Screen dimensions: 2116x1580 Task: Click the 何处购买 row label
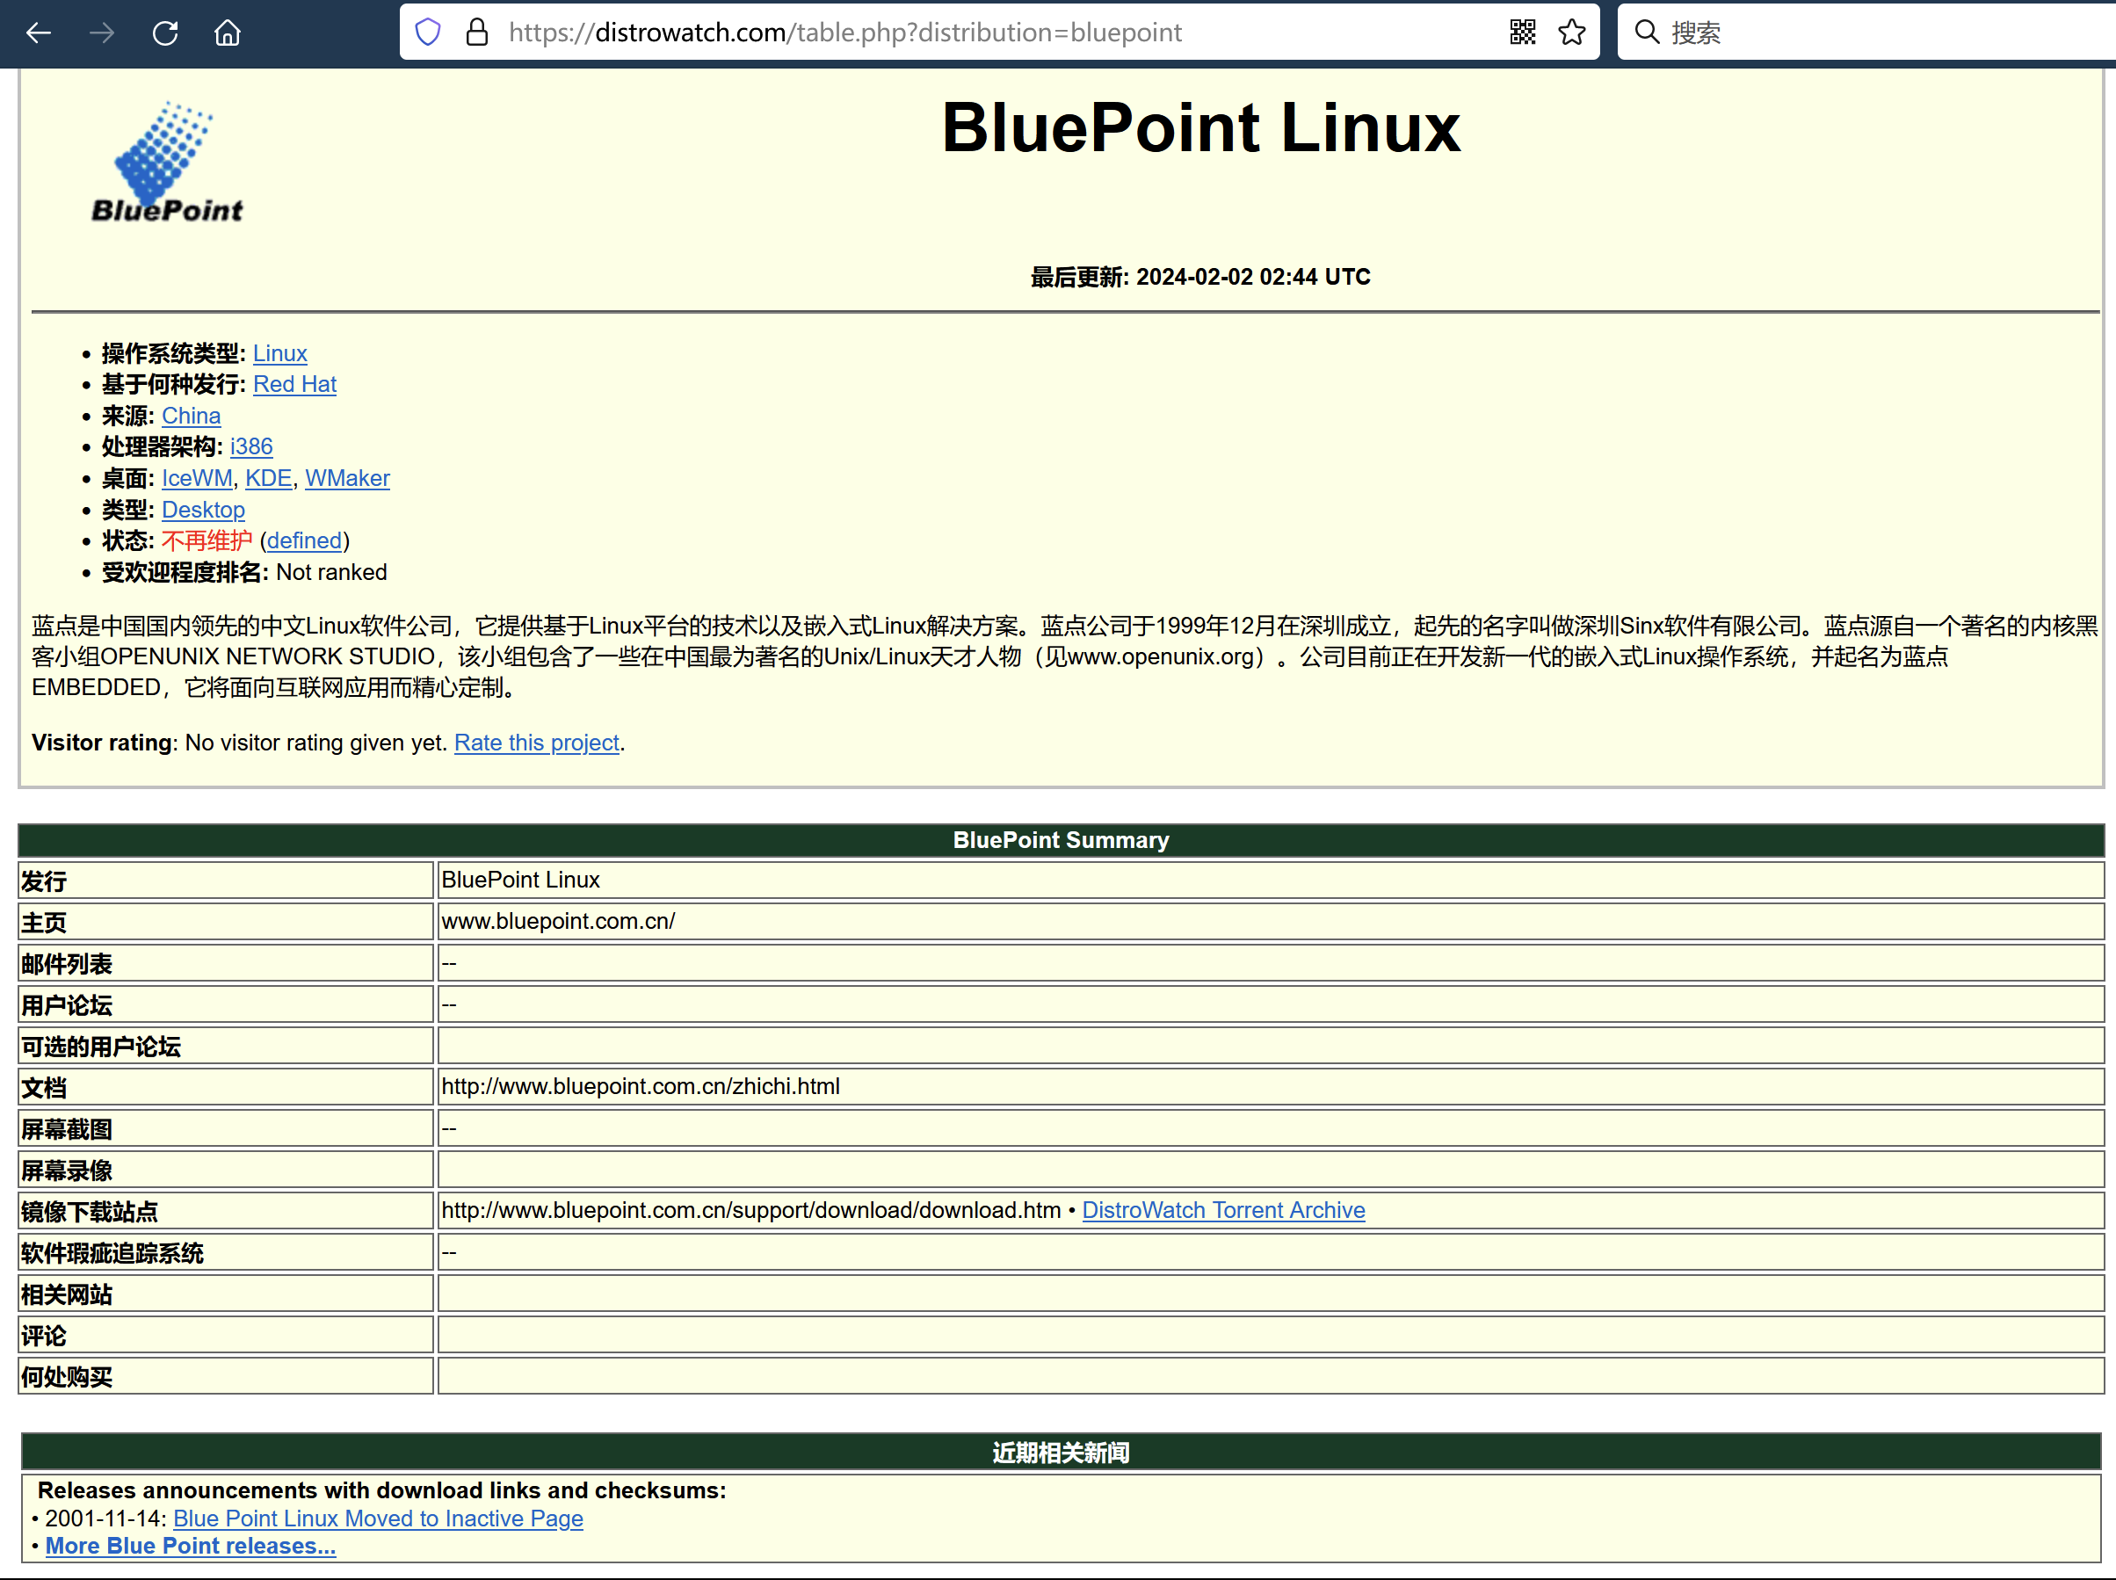click(67, 1376)
